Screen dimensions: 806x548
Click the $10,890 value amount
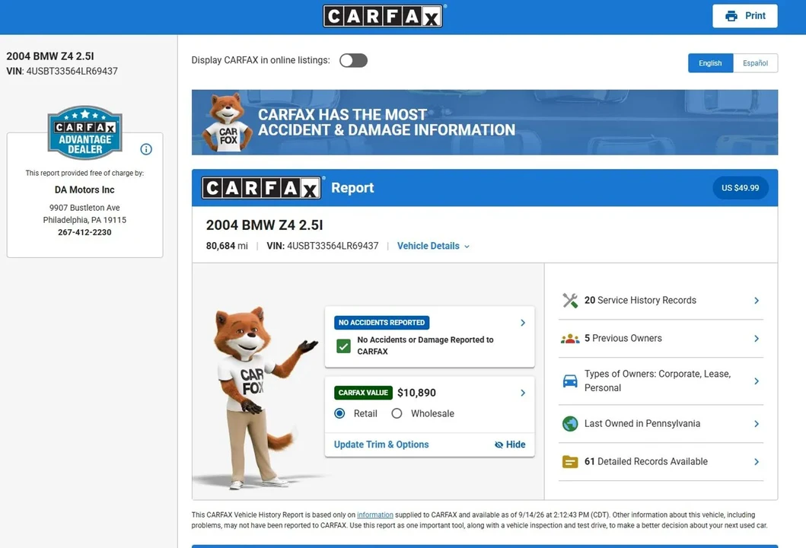point(416,393)
